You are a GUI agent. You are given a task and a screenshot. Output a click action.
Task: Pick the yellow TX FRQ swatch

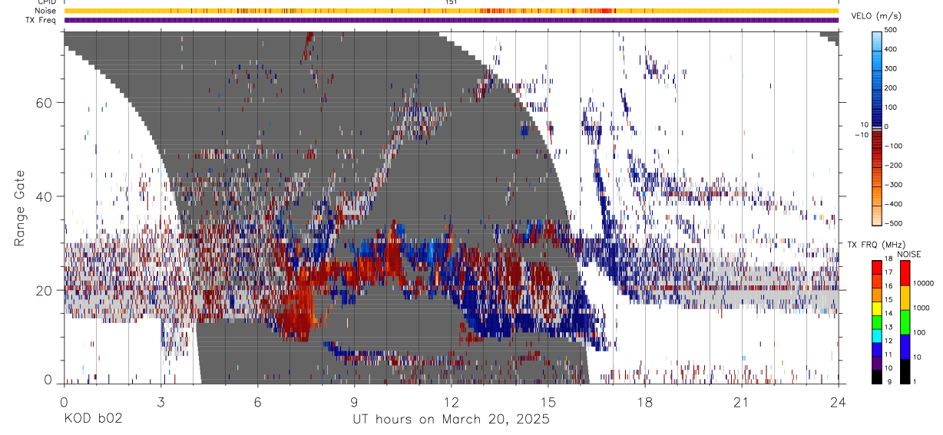pyautogui.click(x=876, y=308)
